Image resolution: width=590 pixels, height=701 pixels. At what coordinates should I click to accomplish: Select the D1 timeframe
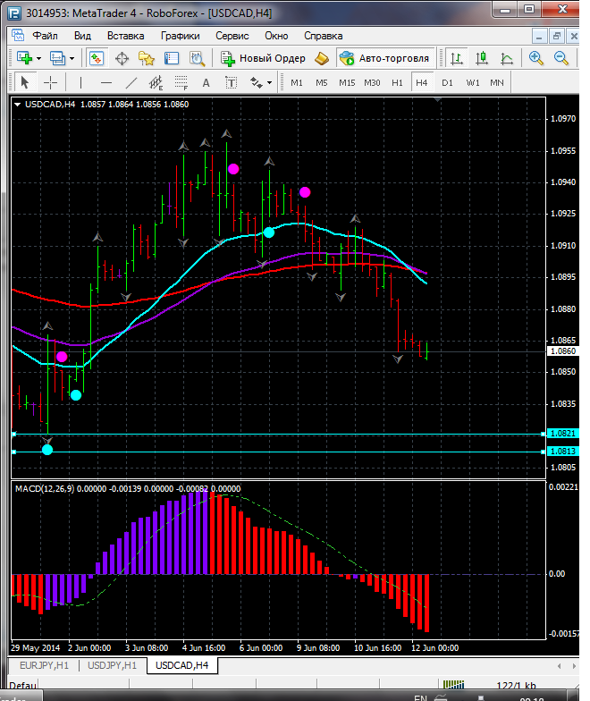447,82
